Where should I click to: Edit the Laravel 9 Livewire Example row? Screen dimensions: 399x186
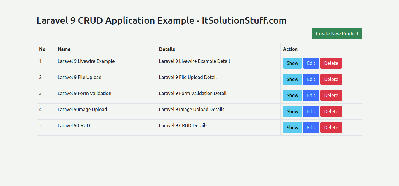pos(311,63)
